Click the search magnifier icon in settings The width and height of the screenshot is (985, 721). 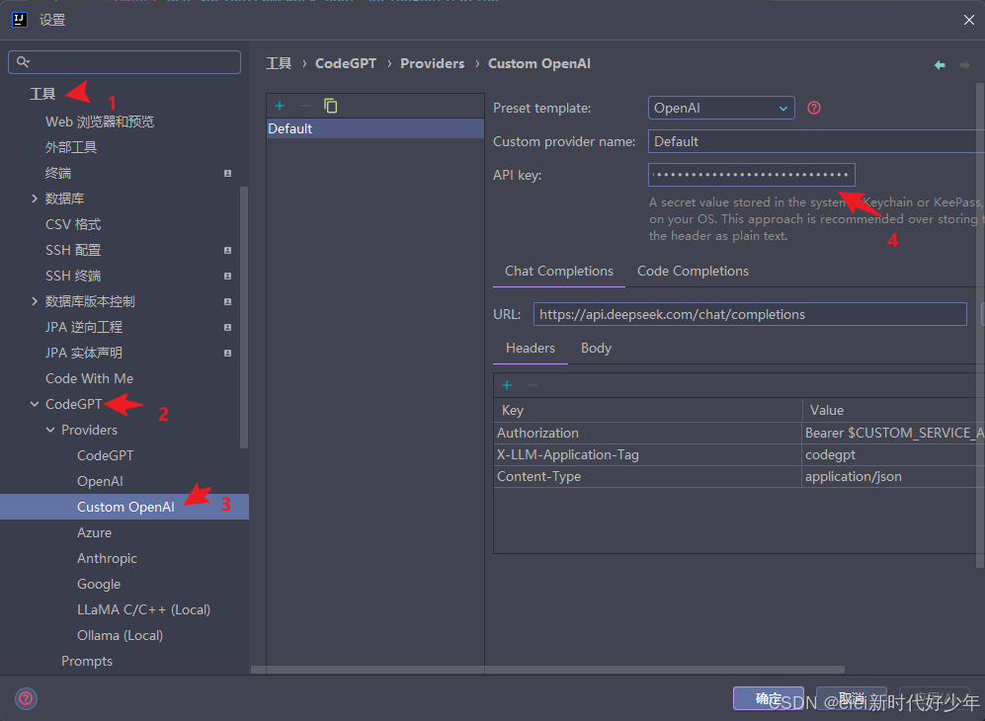pos(23,61)
